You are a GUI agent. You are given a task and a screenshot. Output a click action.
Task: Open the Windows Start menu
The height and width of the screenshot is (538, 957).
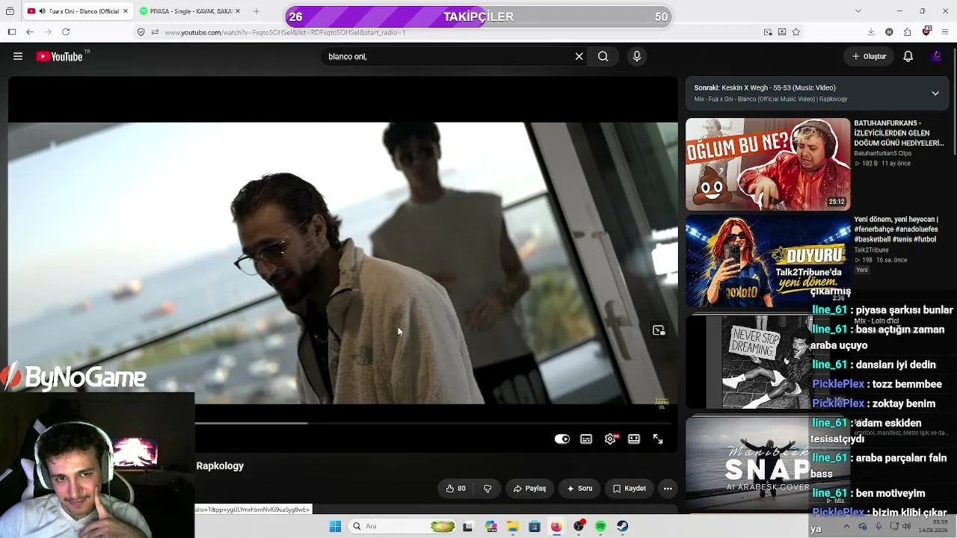(x=335, y=527)
